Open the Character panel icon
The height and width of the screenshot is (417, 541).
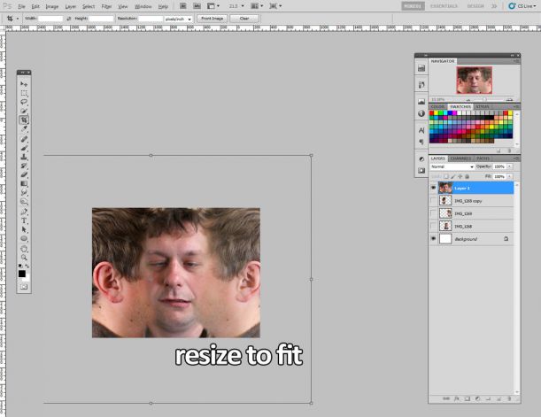coord(421,130)
